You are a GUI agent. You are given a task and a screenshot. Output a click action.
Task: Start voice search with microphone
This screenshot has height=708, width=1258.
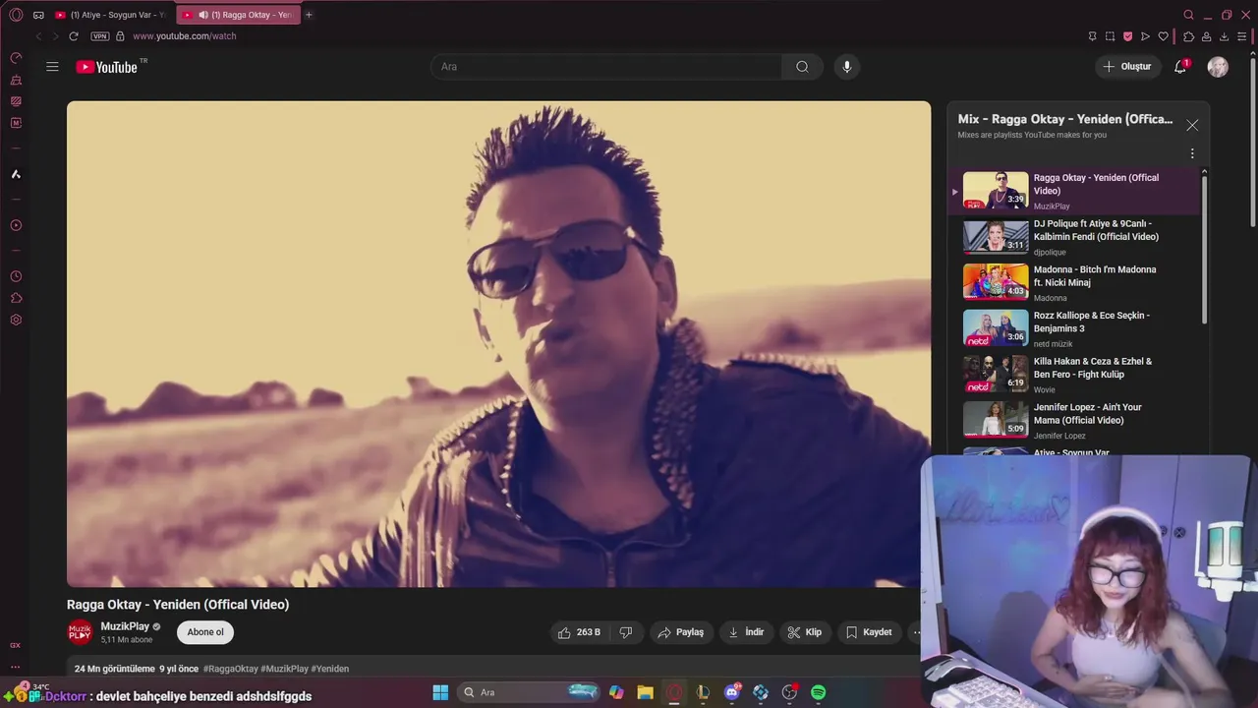[847, 67]
